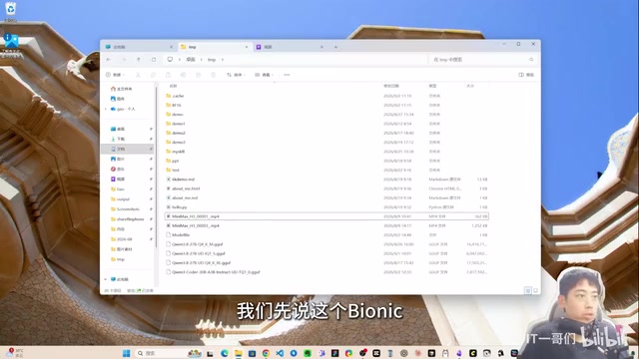Add a new Explorer tab

click(335, 47)
